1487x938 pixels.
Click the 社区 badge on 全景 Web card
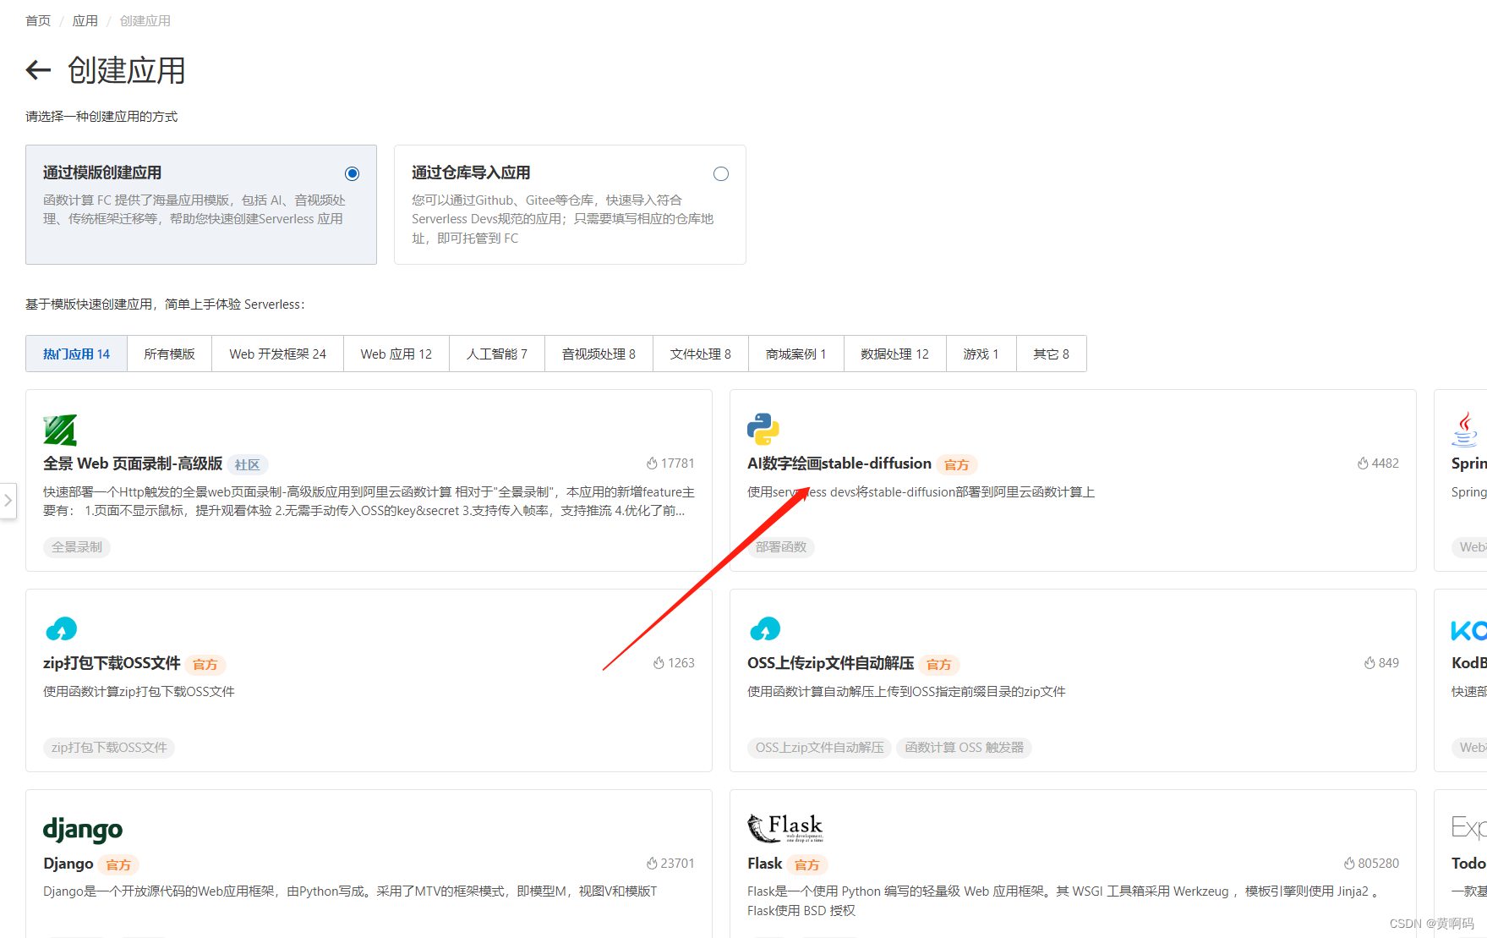[x=248, y=464]
